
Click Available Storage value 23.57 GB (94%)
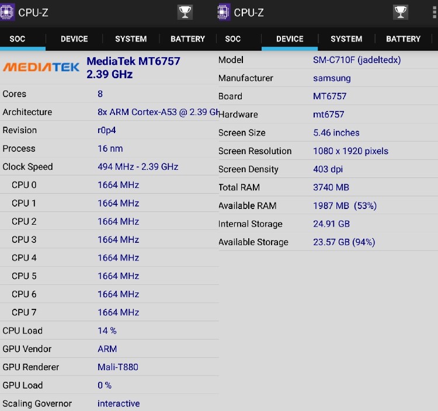point(344,242)
